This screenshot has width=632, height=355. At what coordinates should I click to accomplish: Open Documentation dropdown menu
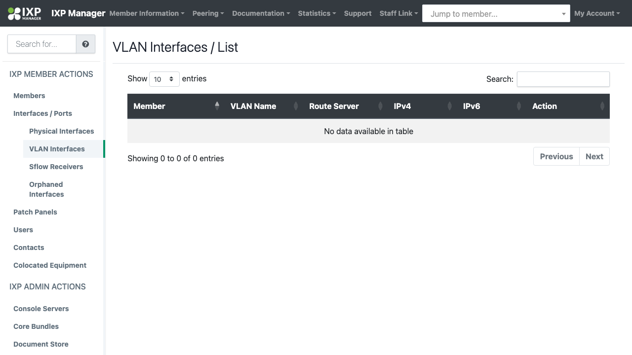pyautogui.click(x=261, y=13)
